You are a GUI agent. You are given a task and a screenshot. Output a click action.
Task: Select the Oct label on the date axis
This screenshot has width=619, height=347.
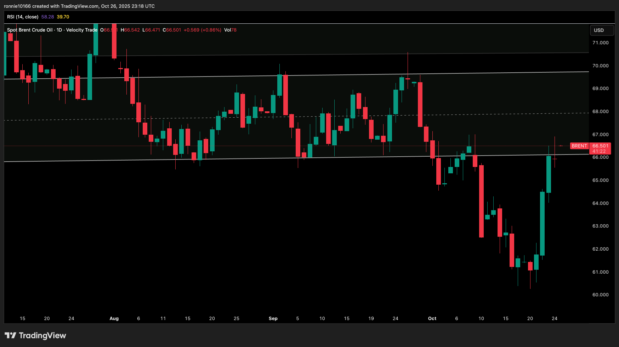pos(432,318)
